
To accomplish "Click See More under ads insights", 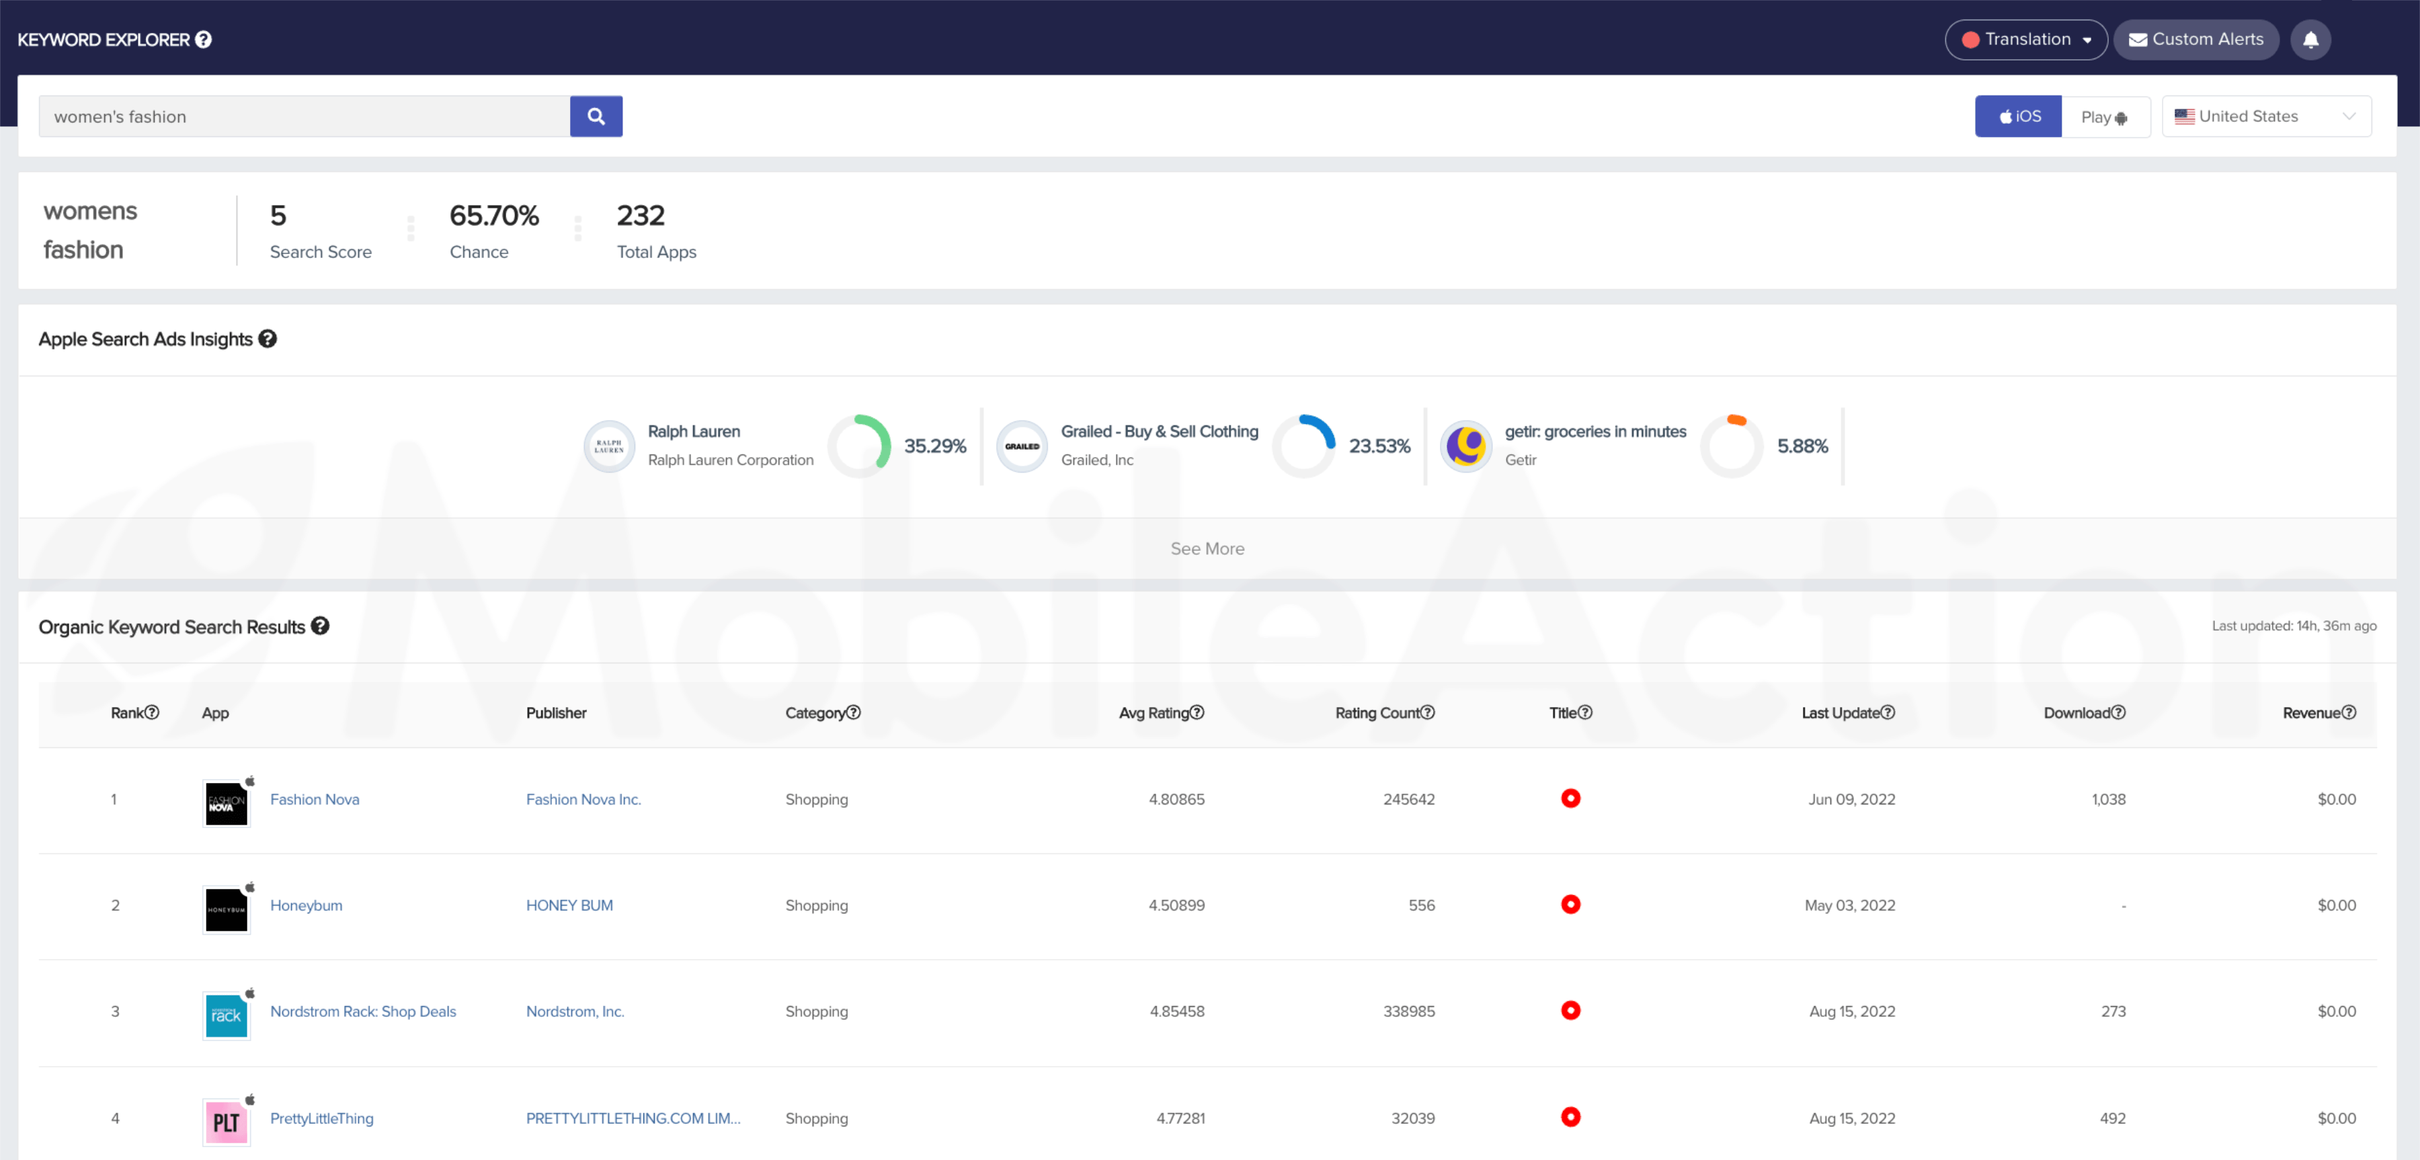I will pos(1207,548).
